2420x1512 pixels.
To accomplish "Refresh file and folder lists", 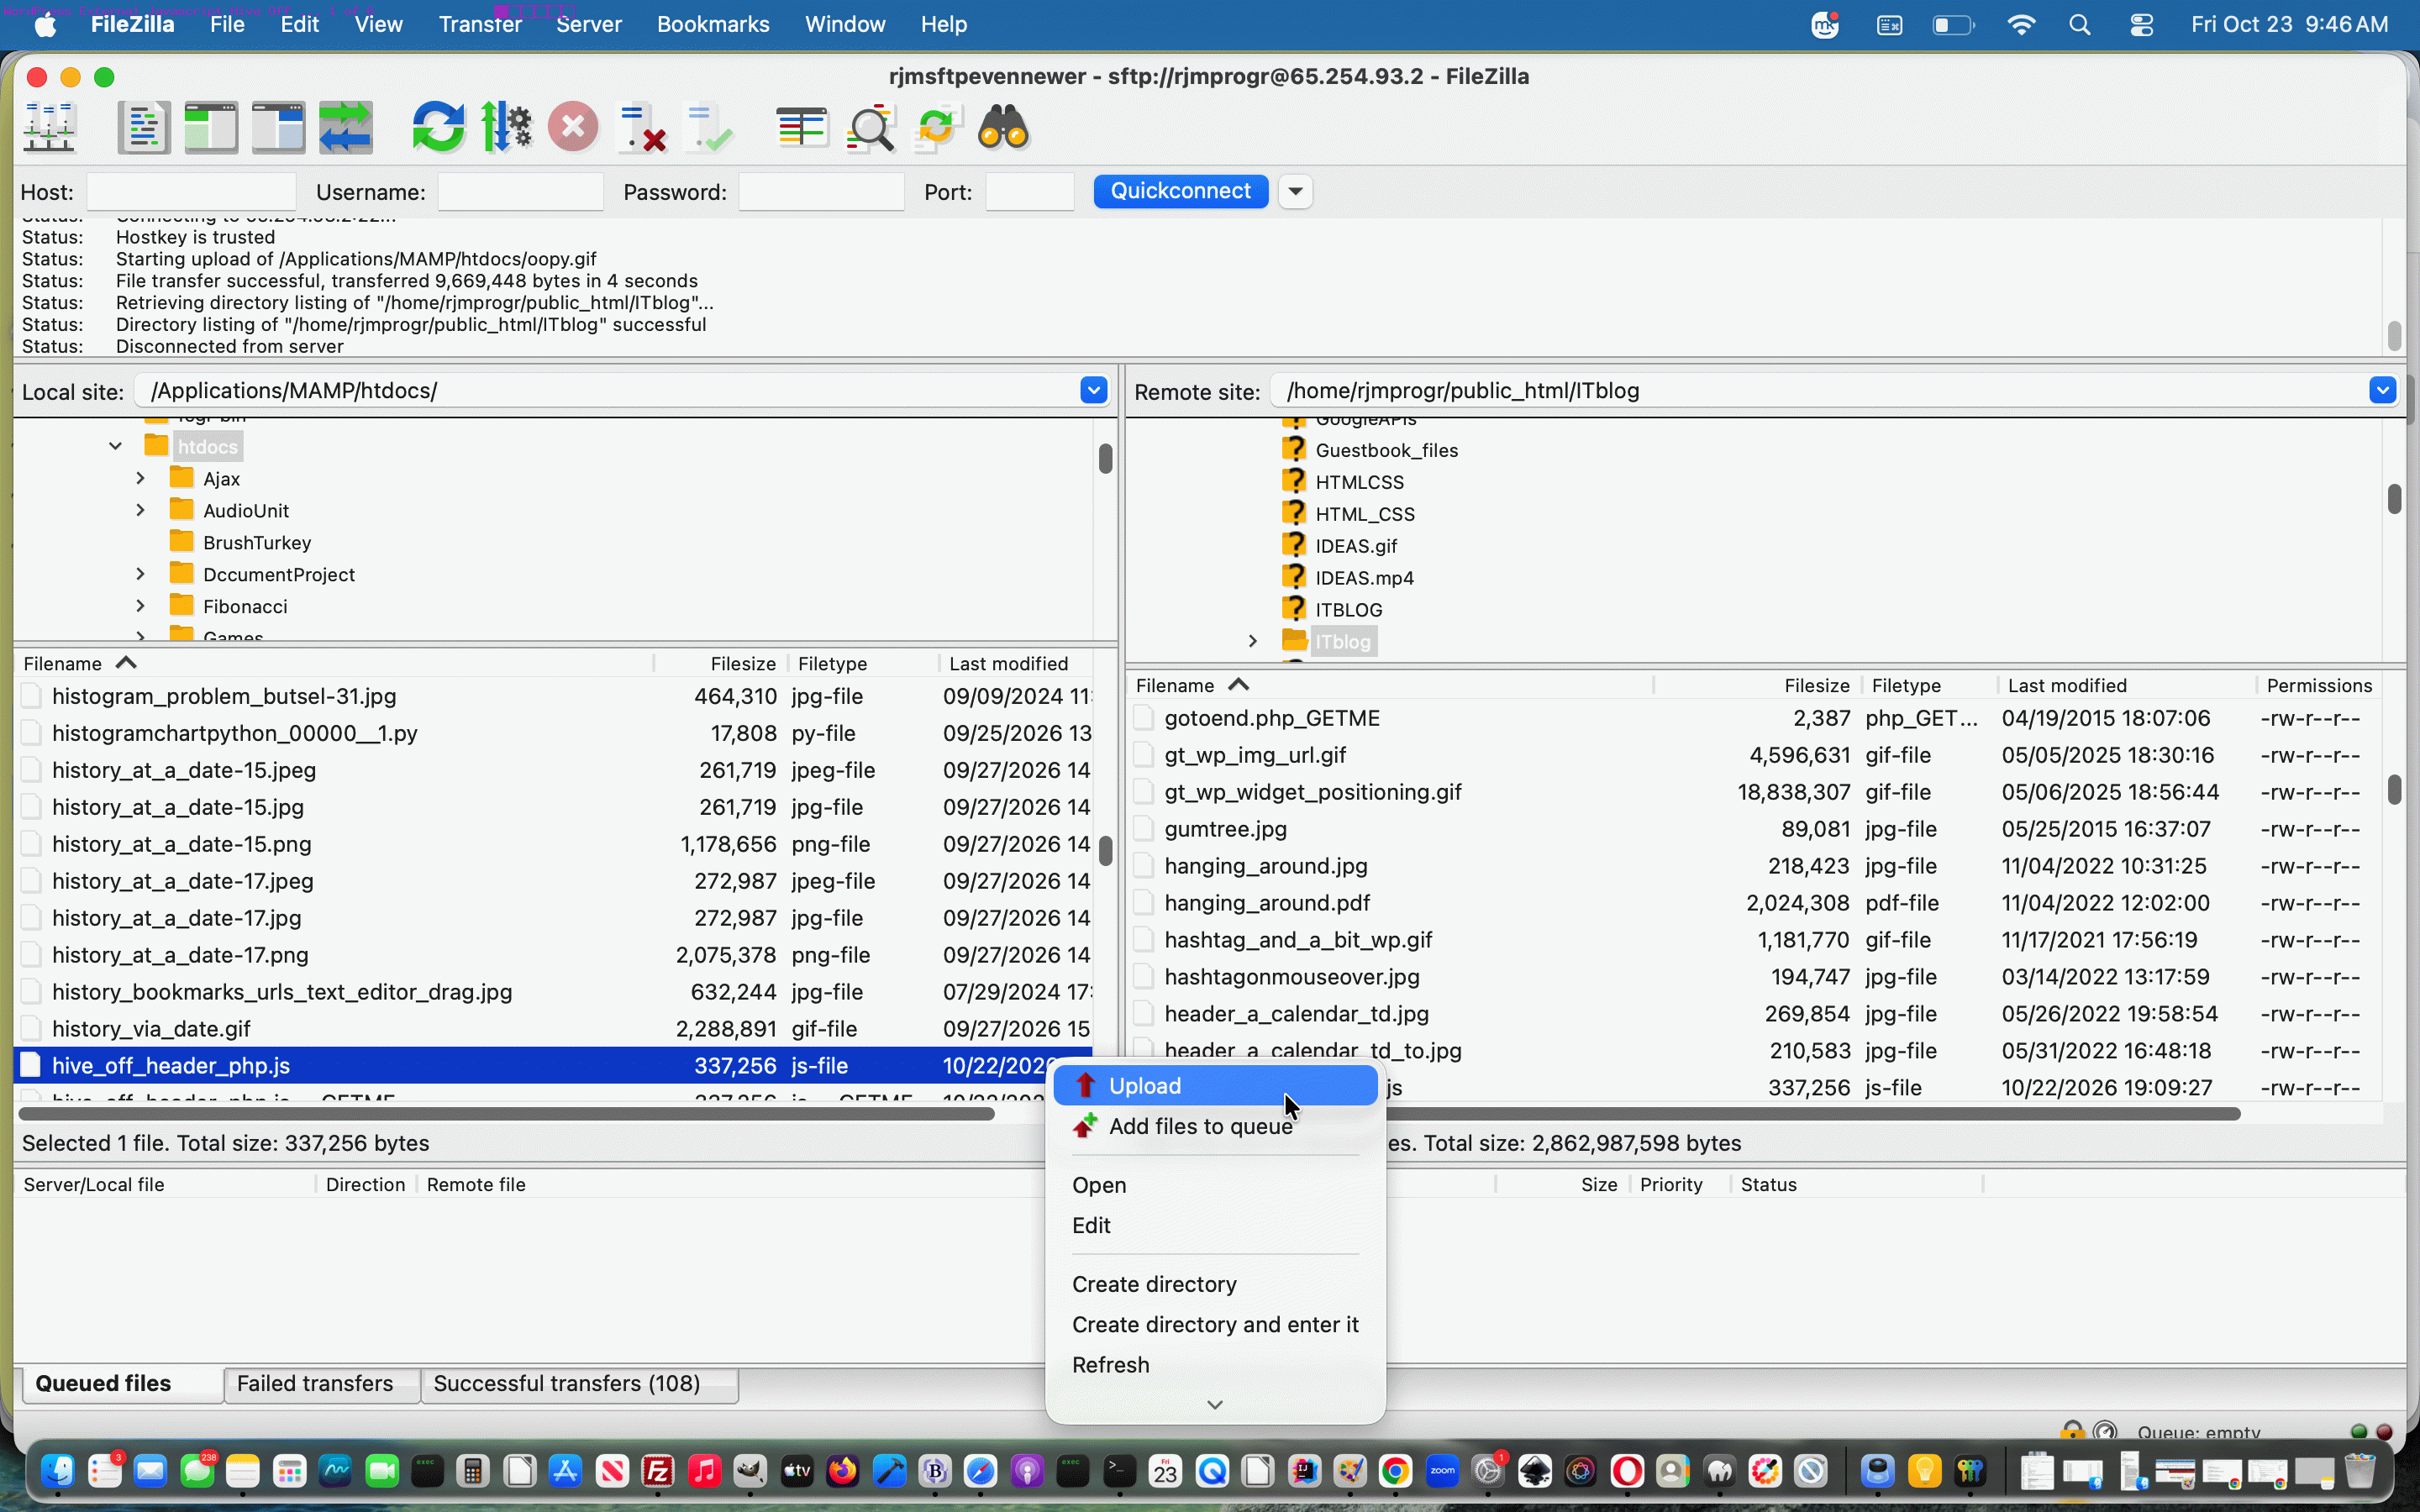I will point(438,128).
